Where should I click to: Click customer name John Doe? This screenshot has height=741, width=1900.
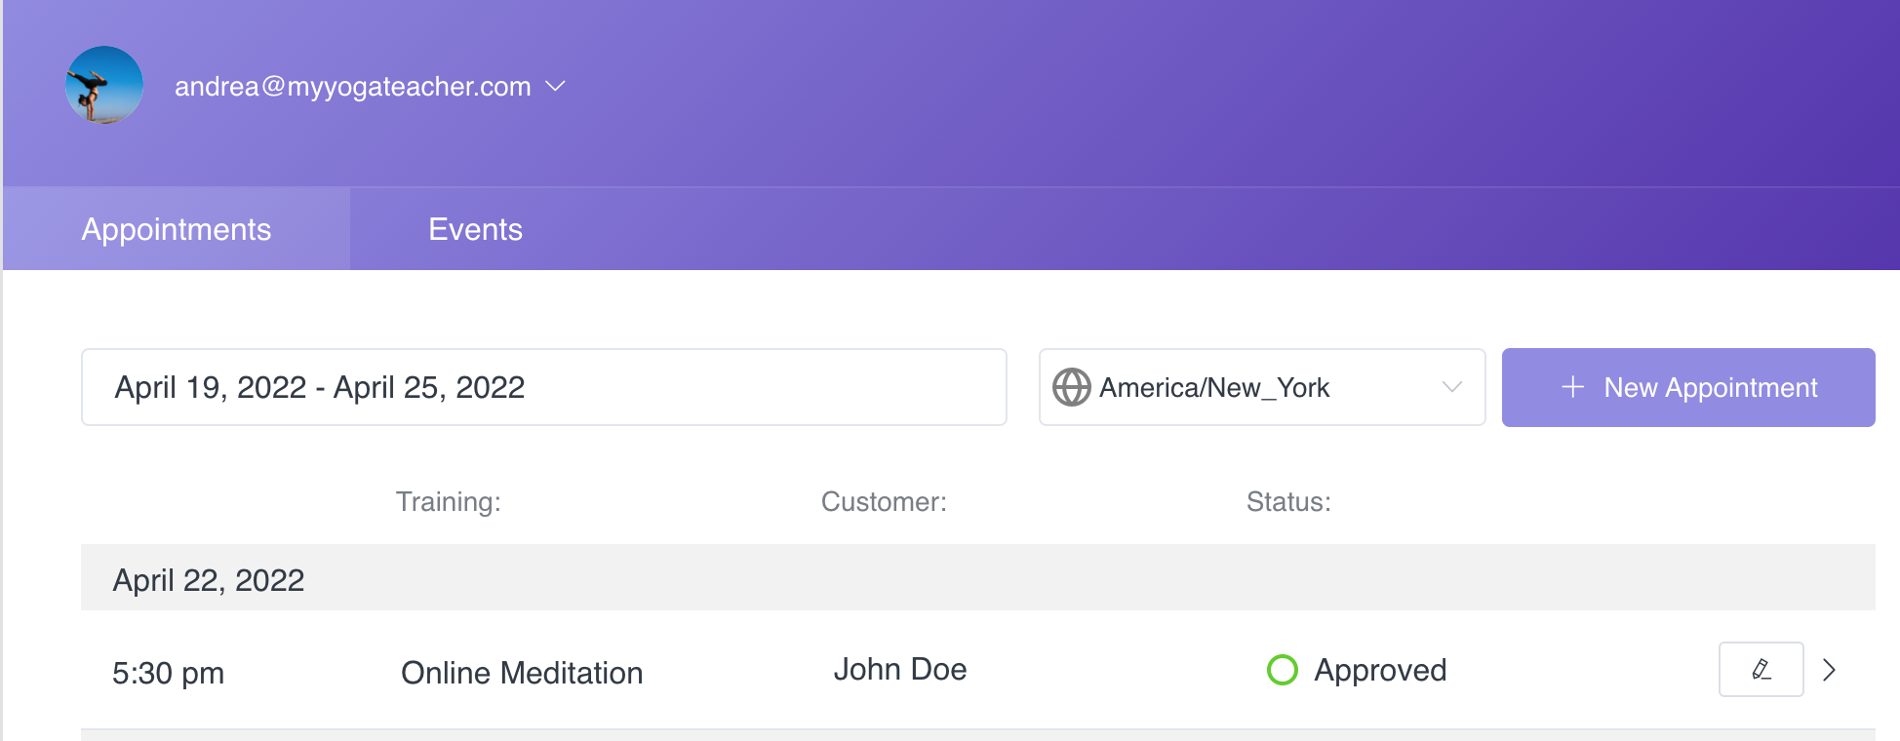coord(899,670)
